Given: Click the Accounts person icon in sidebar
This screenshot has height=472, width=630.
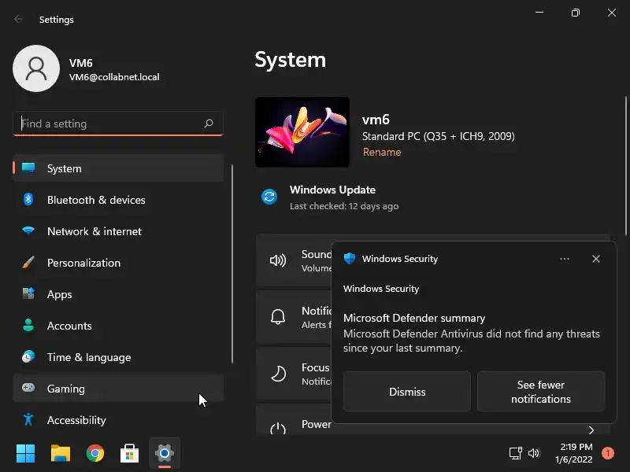Looking at the screenshot, I should coord(28,325).
